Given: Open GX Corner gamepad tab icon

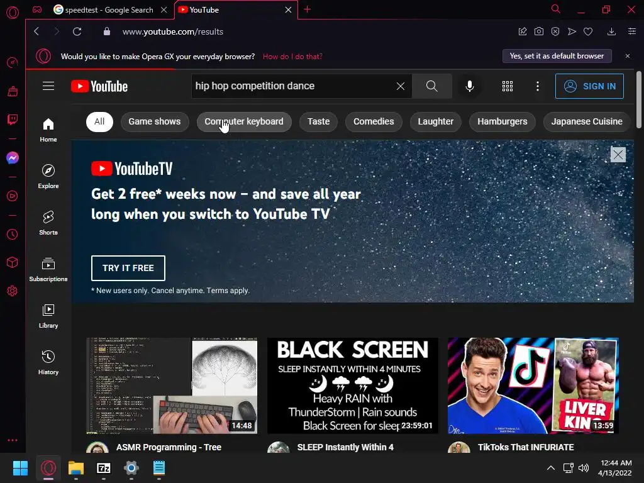Looking at the screenshot, I should (x=37, y=10).
